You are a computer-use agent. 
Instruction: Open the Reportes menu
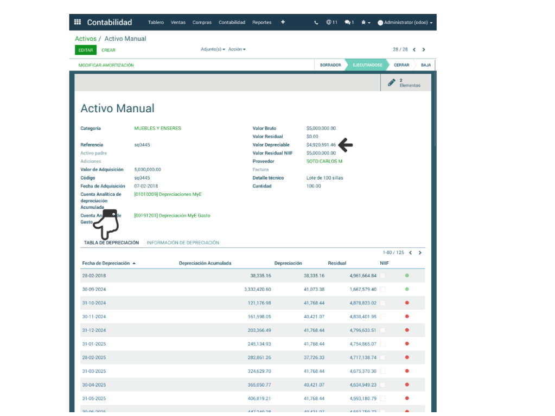pos(261,23)
